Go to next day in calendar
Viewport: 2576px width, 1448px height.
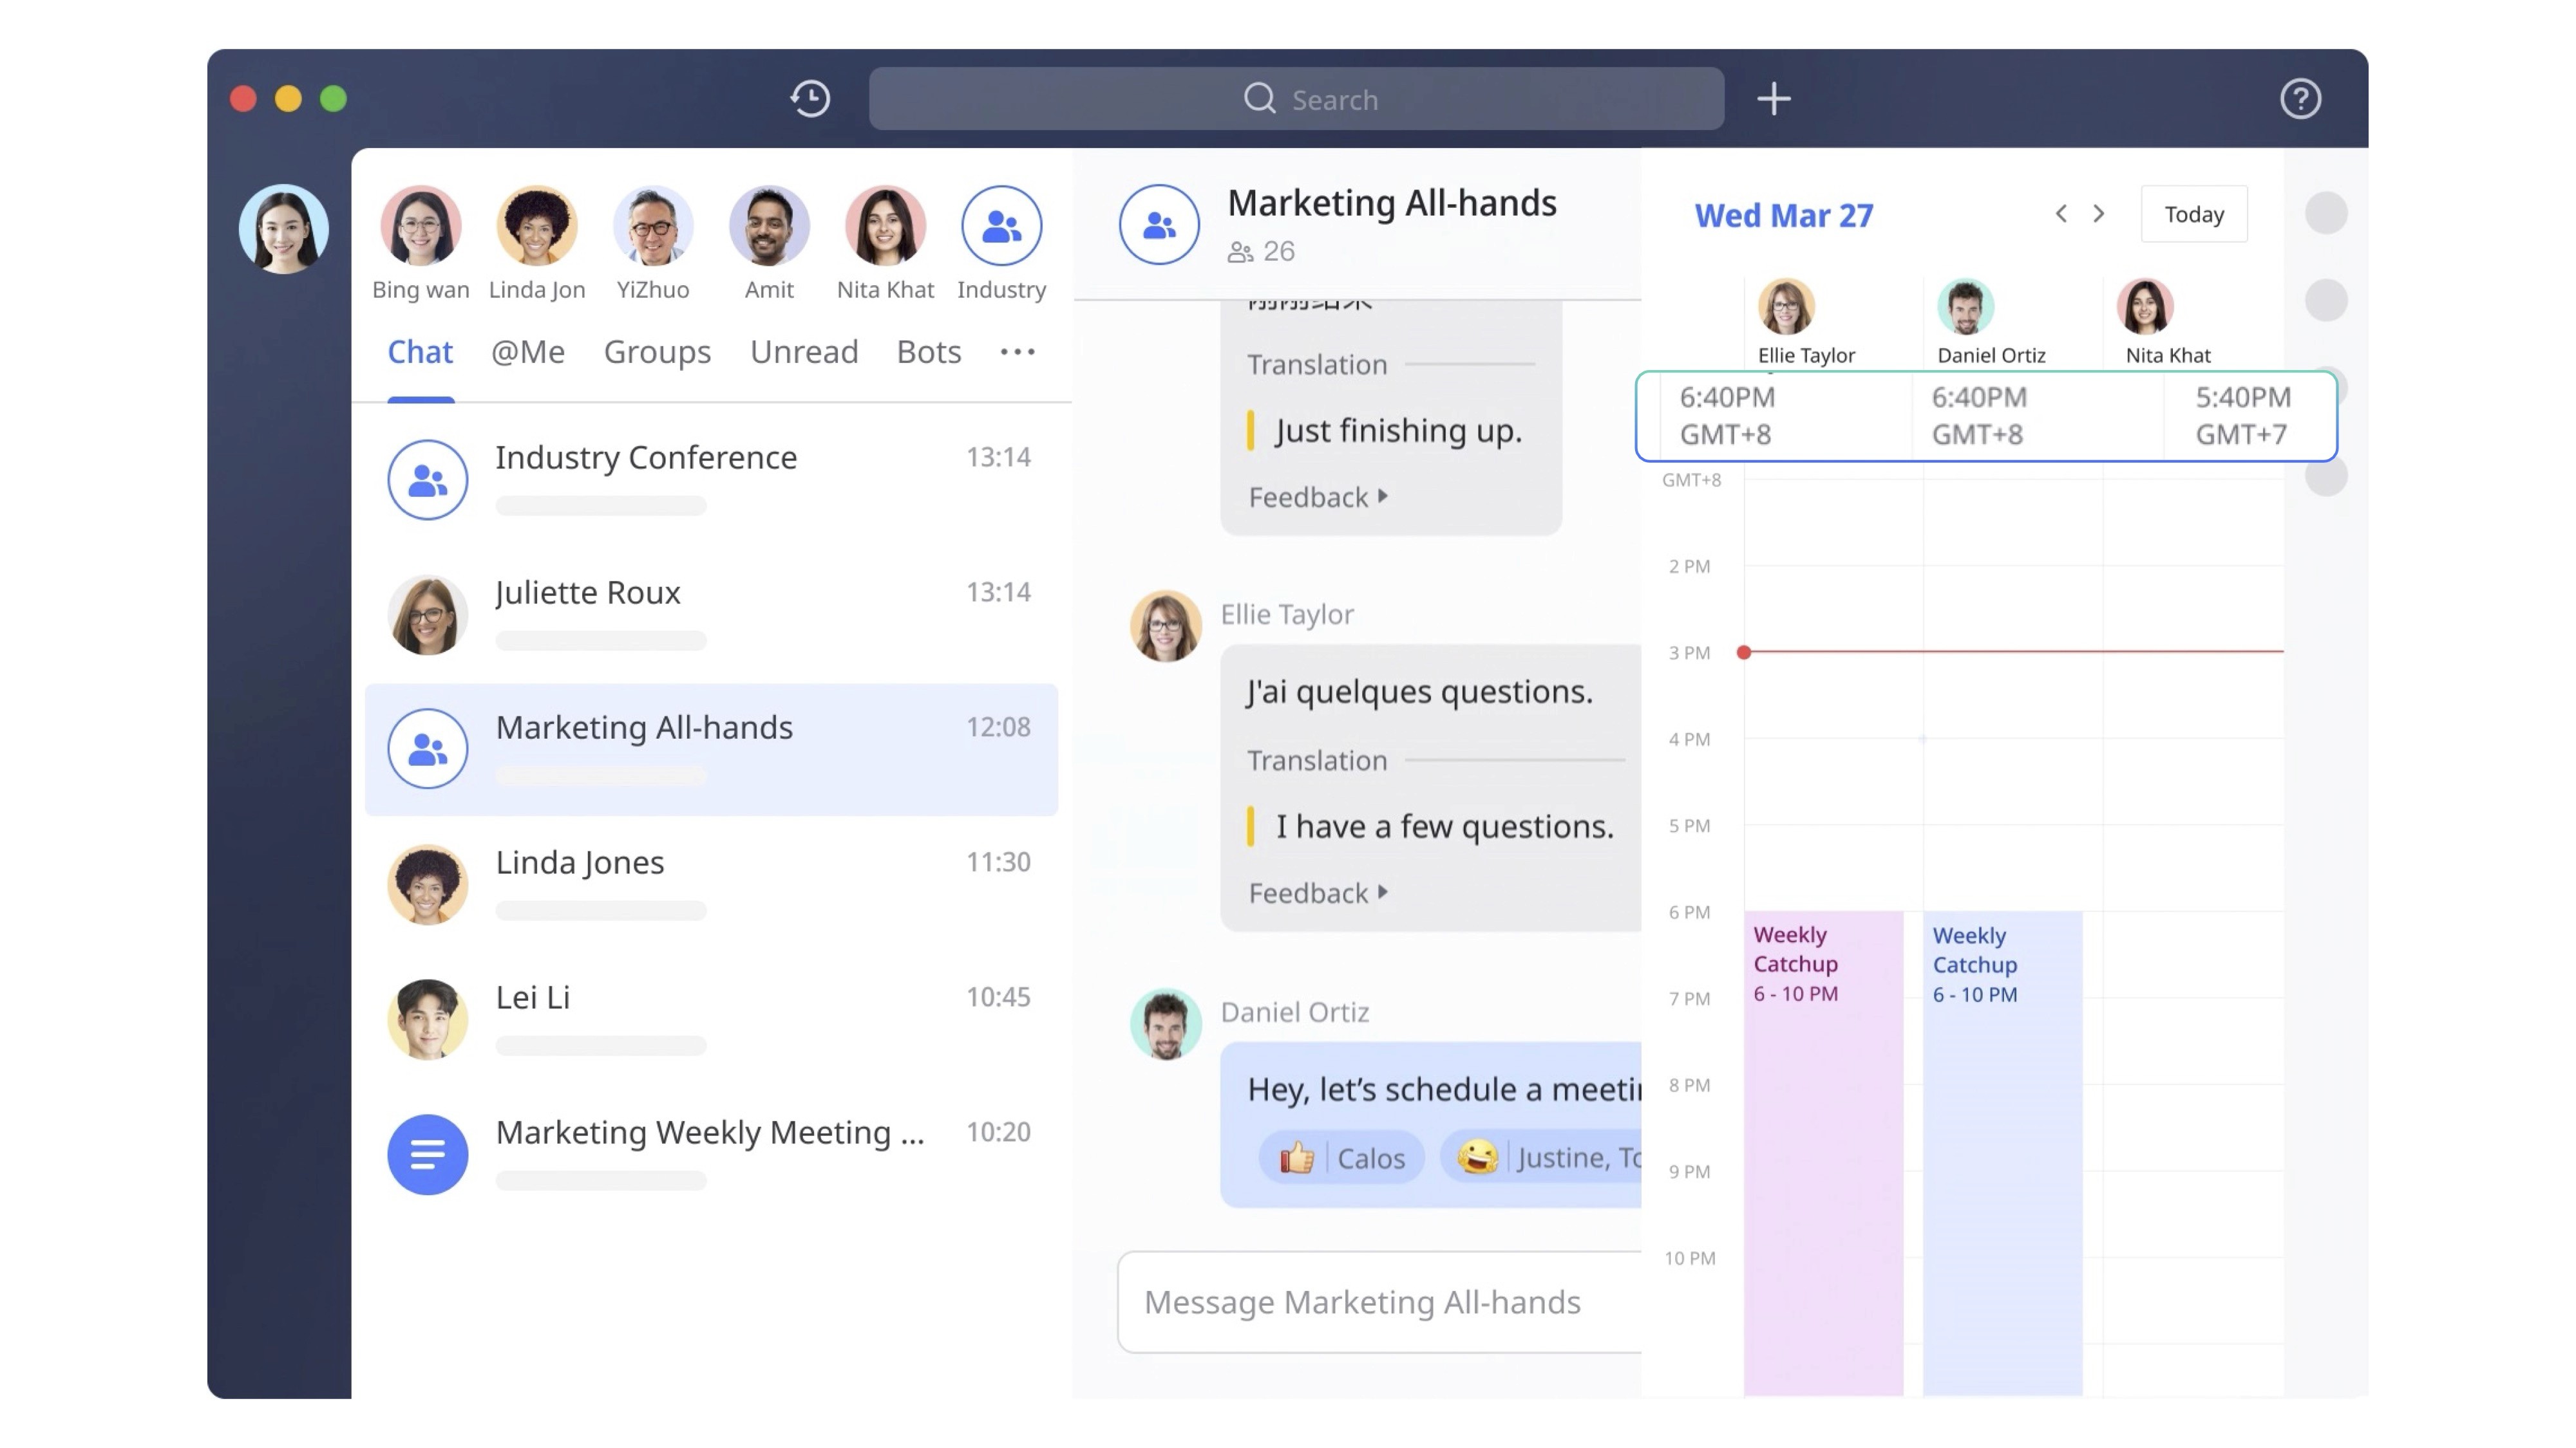tap(2099, 214)
